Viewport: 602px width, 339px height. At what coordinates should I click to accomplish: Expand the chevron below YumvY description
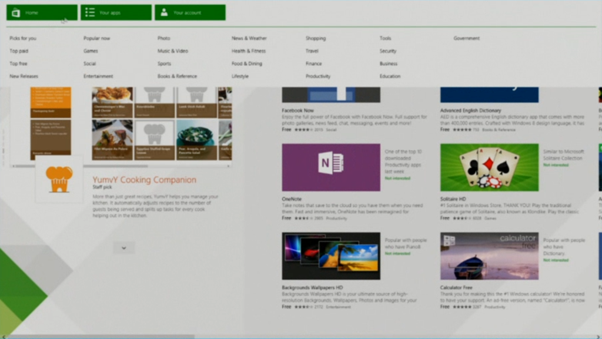coord(123,248)
